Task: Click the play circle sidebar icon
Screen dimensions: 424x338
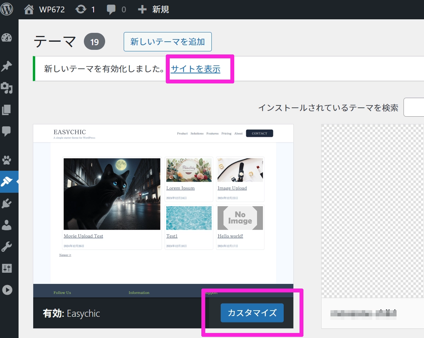Action: click(7, 290)
